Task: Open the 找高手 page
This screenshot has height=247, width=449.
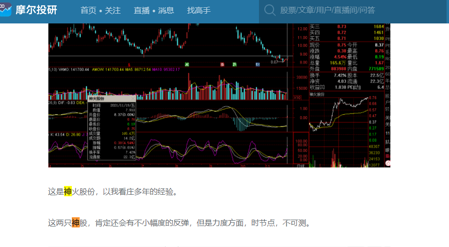Action: pyautogui.click(x=199, y=11)
